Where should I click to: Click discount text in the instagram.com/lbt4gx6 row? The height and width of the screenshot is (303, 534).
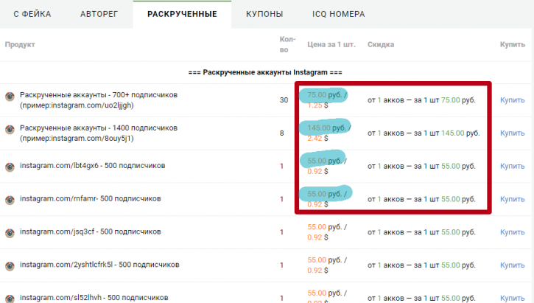click(421, 166)
